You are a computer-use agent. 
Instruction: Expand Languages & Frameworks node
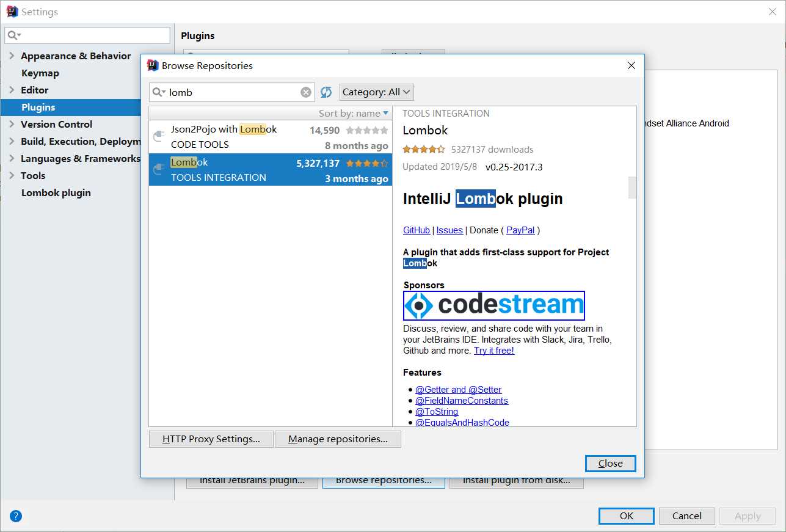tap(12, 158)
